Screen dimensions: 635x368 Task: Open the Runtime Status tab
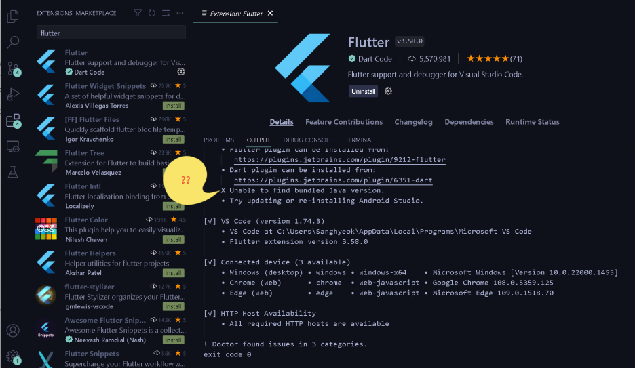click(x=532, y=122)
